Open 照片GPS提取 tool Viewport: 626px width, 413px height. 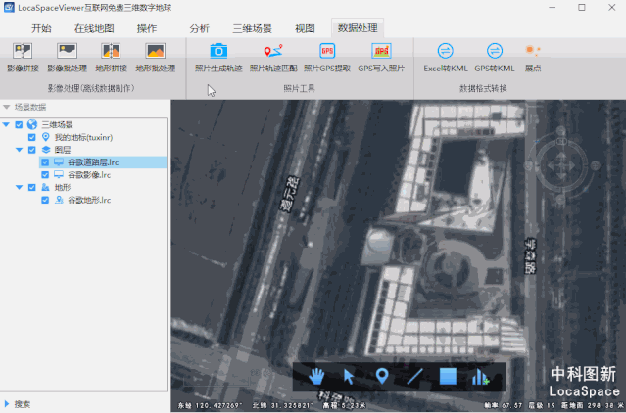[x=327, y=58]
